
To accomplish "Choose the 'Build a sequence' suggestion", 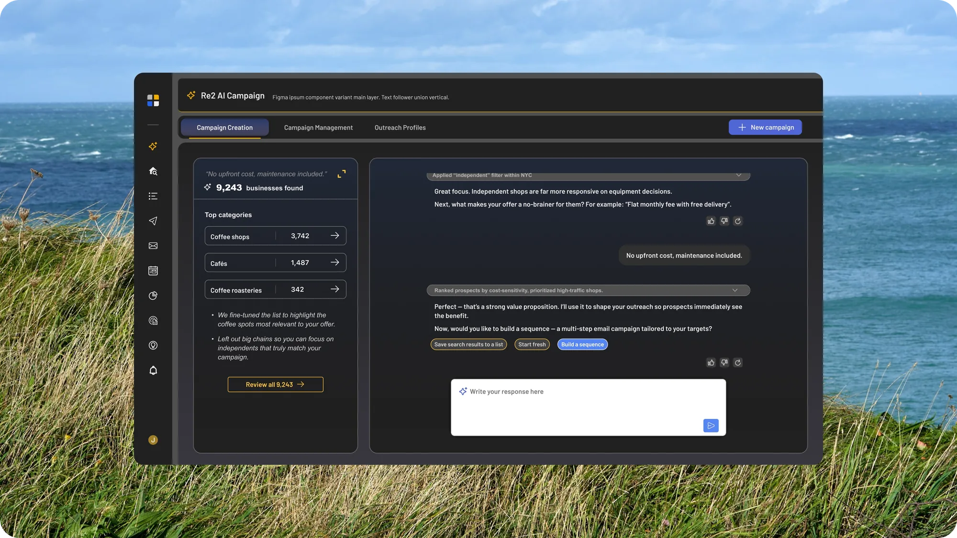I will coord(582,344).
